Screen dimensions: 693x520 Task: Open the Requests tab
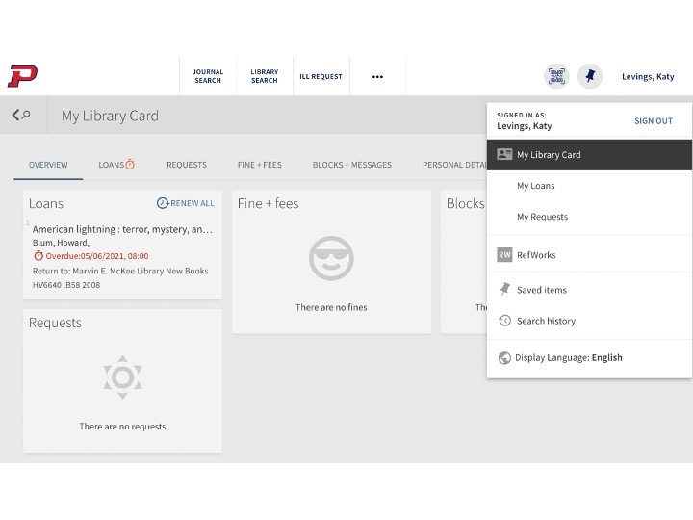[x=186, y=165]
